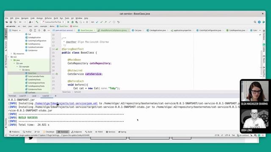Open the Endpoints tool window
The height and width of the screenshot is (152, 271).
(77, 132)
